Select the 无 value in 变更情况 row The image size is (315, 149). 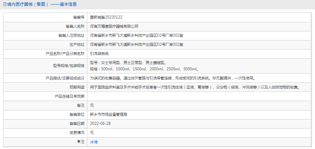point(92,133)
